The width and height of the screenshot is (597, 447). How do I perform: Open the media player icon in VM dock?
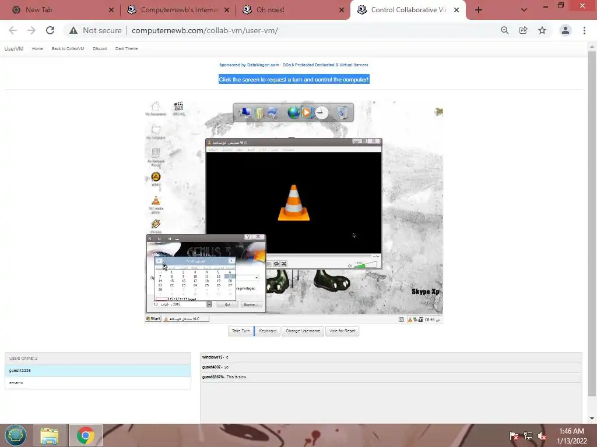pos(307,112)
